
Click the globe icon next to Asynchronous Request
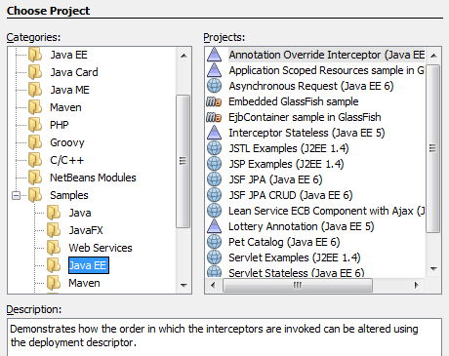tap(214, 86)
